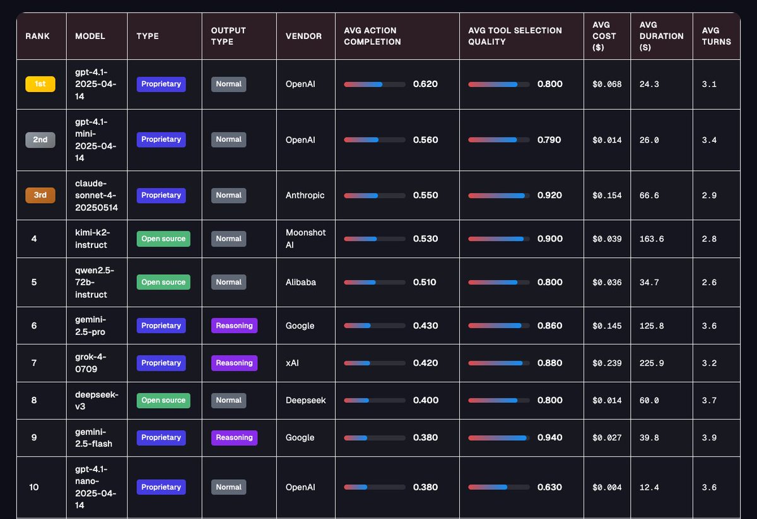Click the Normal output tag for qwen2.5-72b-instruct
Screen dimensions: 757x519
[228, 282]
